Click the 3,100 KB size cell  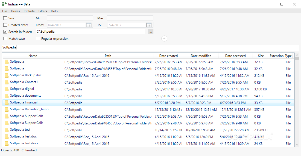coord(260,89)
